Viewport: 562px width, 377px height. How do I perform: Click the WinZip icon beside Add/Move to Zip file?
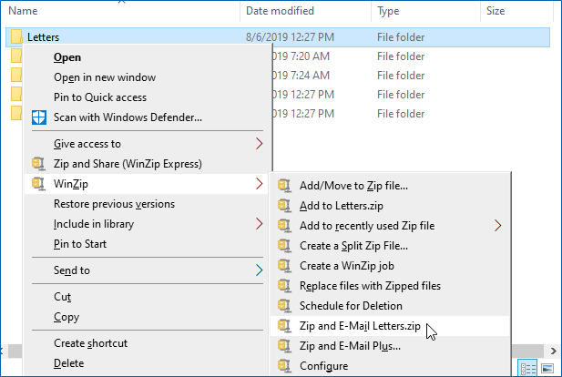point(284,186)
